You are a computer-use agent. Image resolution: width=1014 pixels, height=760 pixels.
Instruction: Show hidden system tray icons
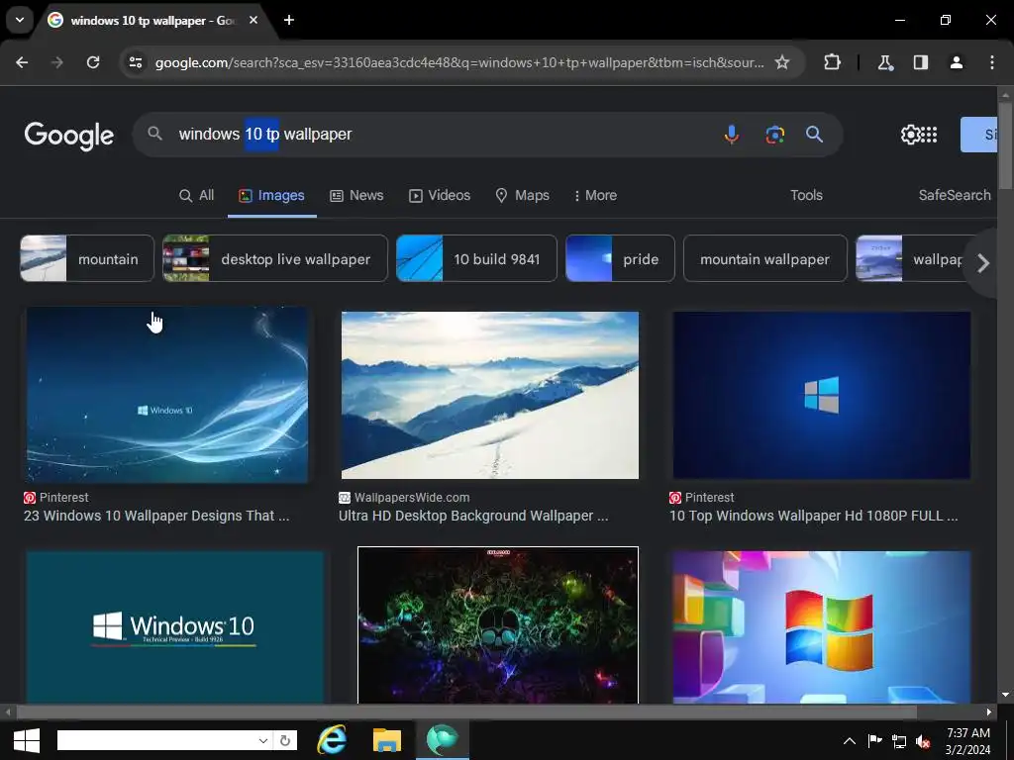tap(850, 741)
